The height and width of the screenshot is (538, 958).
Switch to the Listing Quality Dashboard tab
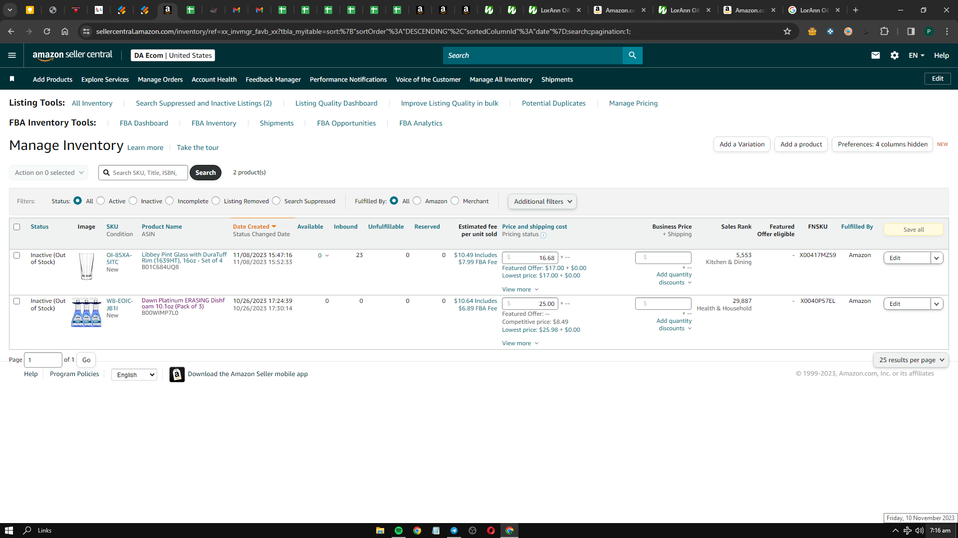click(336, 103)
